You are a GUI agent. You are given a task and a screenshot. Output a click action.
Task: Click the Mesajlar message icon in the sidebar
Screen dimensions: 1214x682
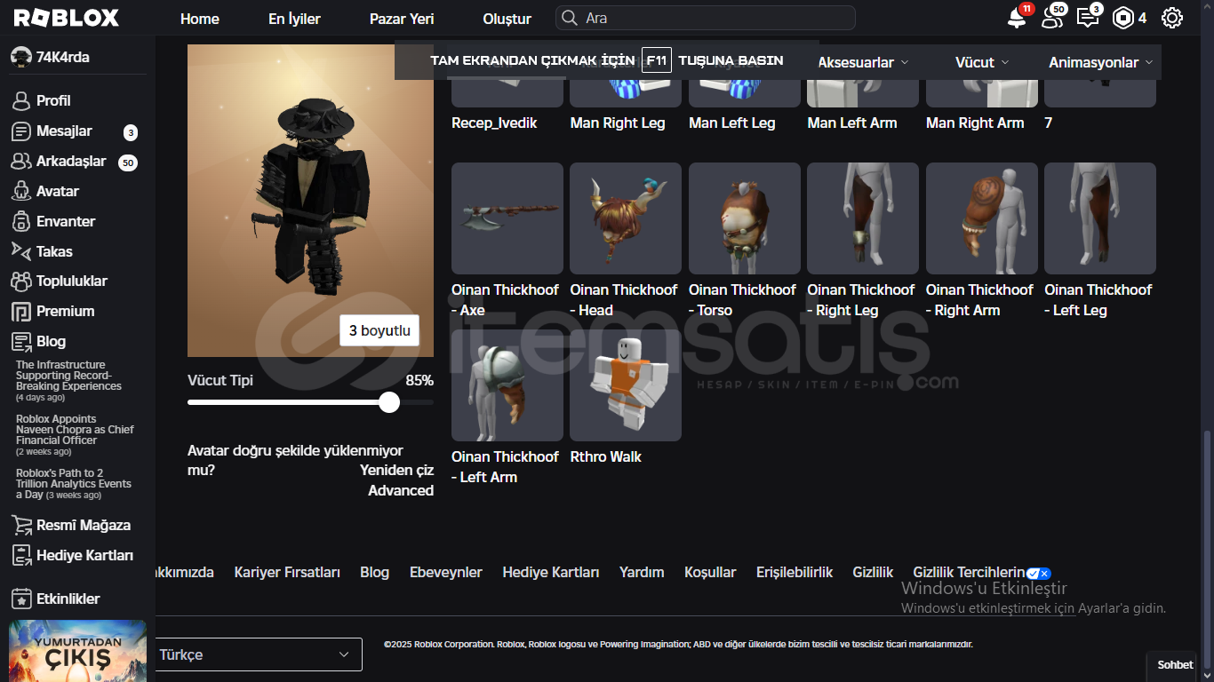[20, 131]
